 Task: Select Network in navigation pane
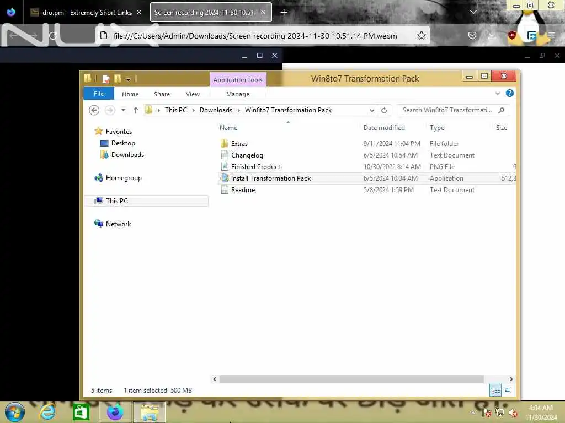point(118,224)
